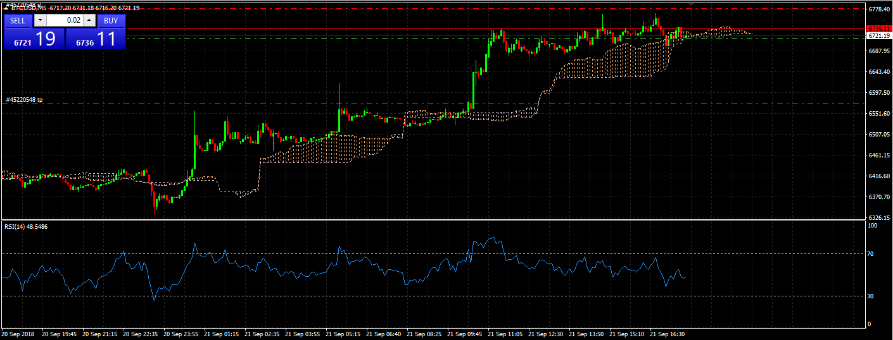893x340 pixels.
Task: Select the #45220548 sl order level label
Action: [x=23, y=4]
